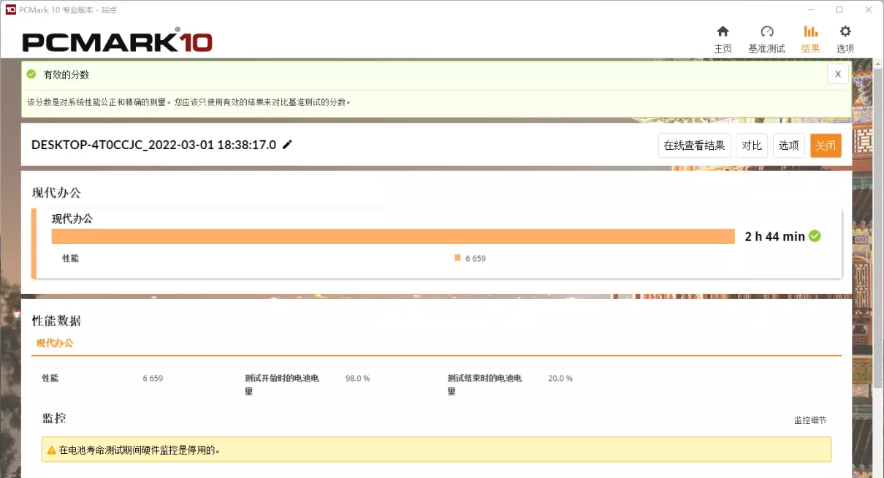884x478 pixels.
Task: Click the 监控 section heading
Action: [54, 418]
